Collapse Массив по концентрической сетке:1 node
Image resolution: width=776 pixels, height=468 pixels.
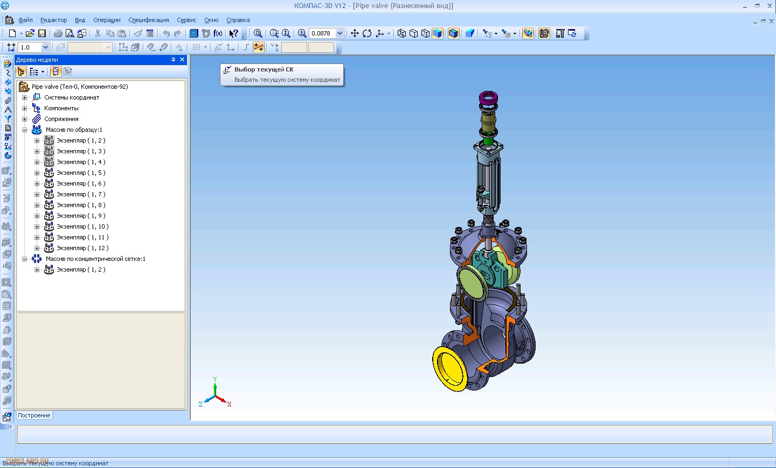pyautogui.click(x=24, y=259)
